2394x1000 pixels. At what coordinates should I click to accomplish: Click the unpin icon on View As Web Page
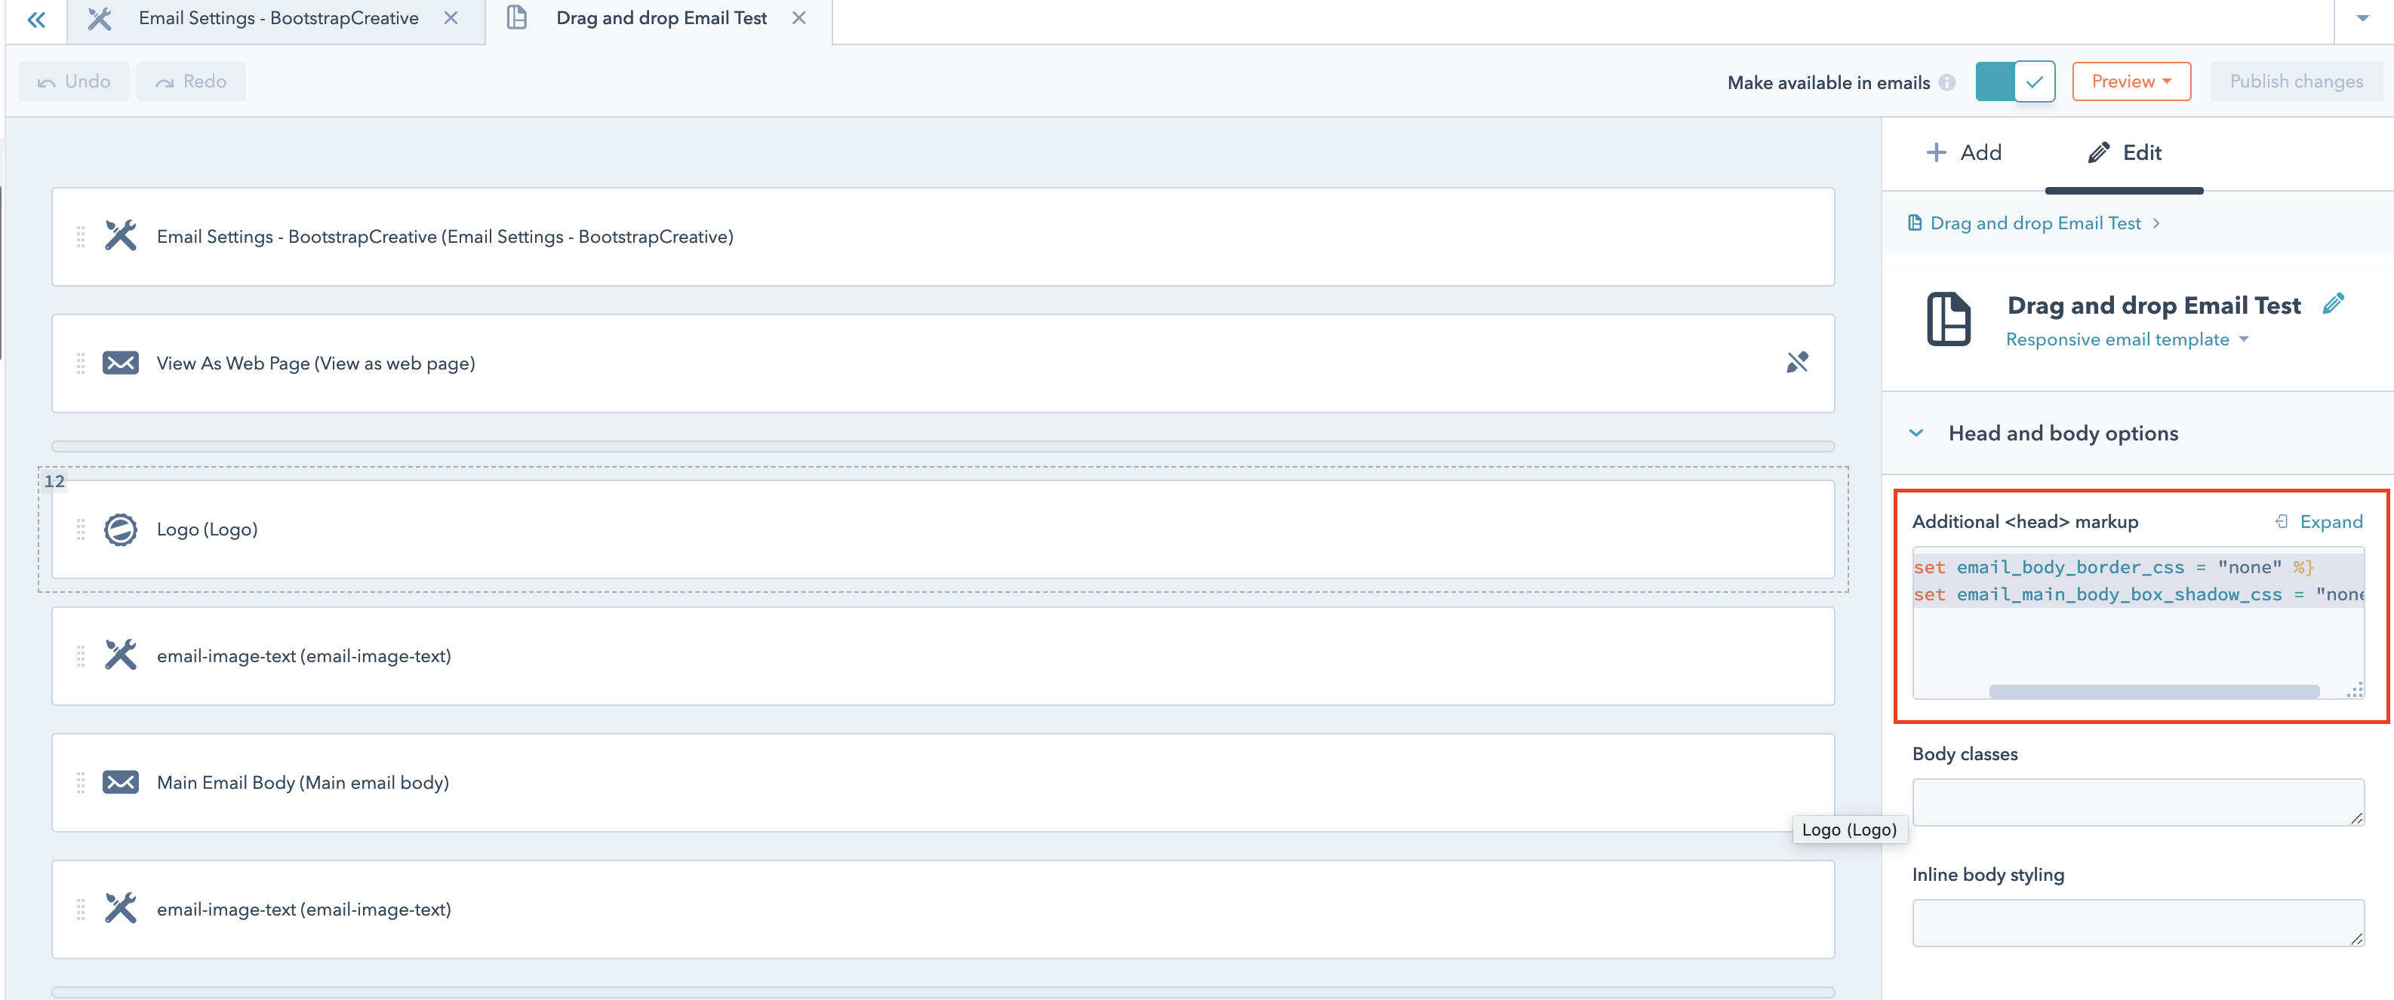tap(1796, 362)
